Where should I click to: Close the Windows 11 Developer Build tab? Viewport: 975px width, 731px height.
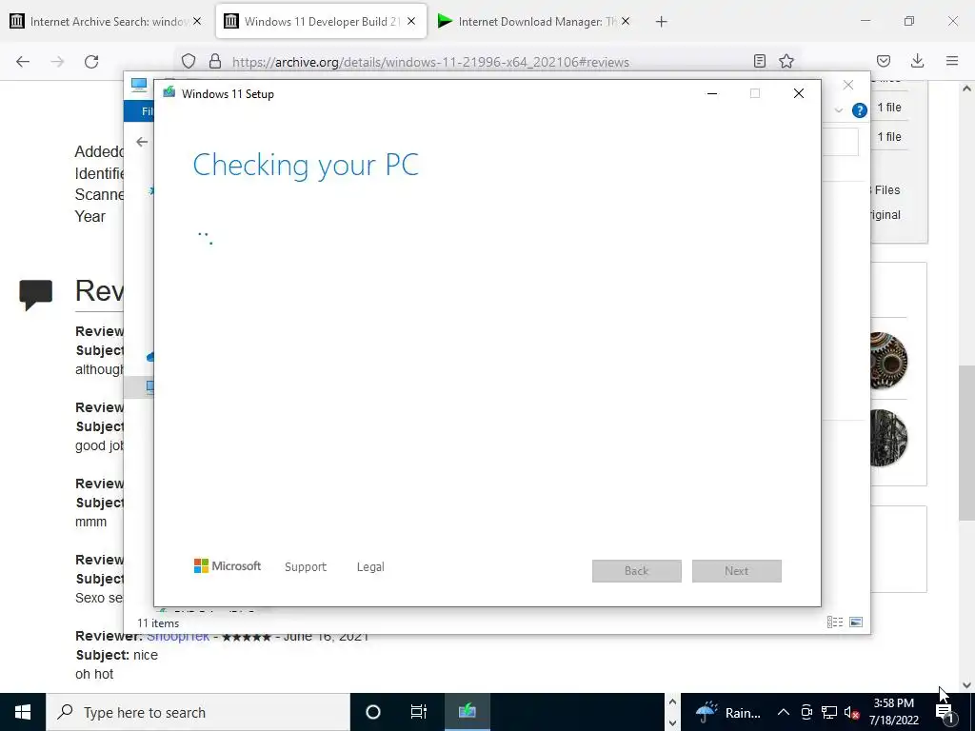pos(411,21)
